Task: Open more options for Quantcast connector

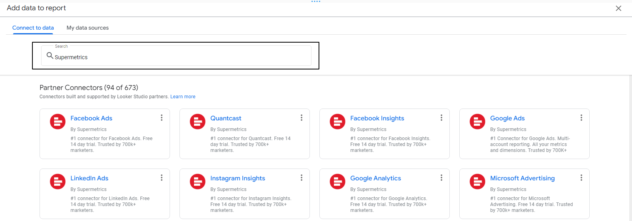Action: pos(302,118)
